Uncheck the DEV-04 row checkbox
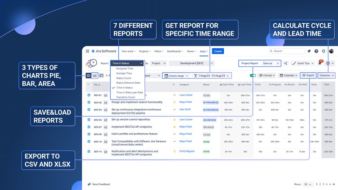 [x=89, y=110]
